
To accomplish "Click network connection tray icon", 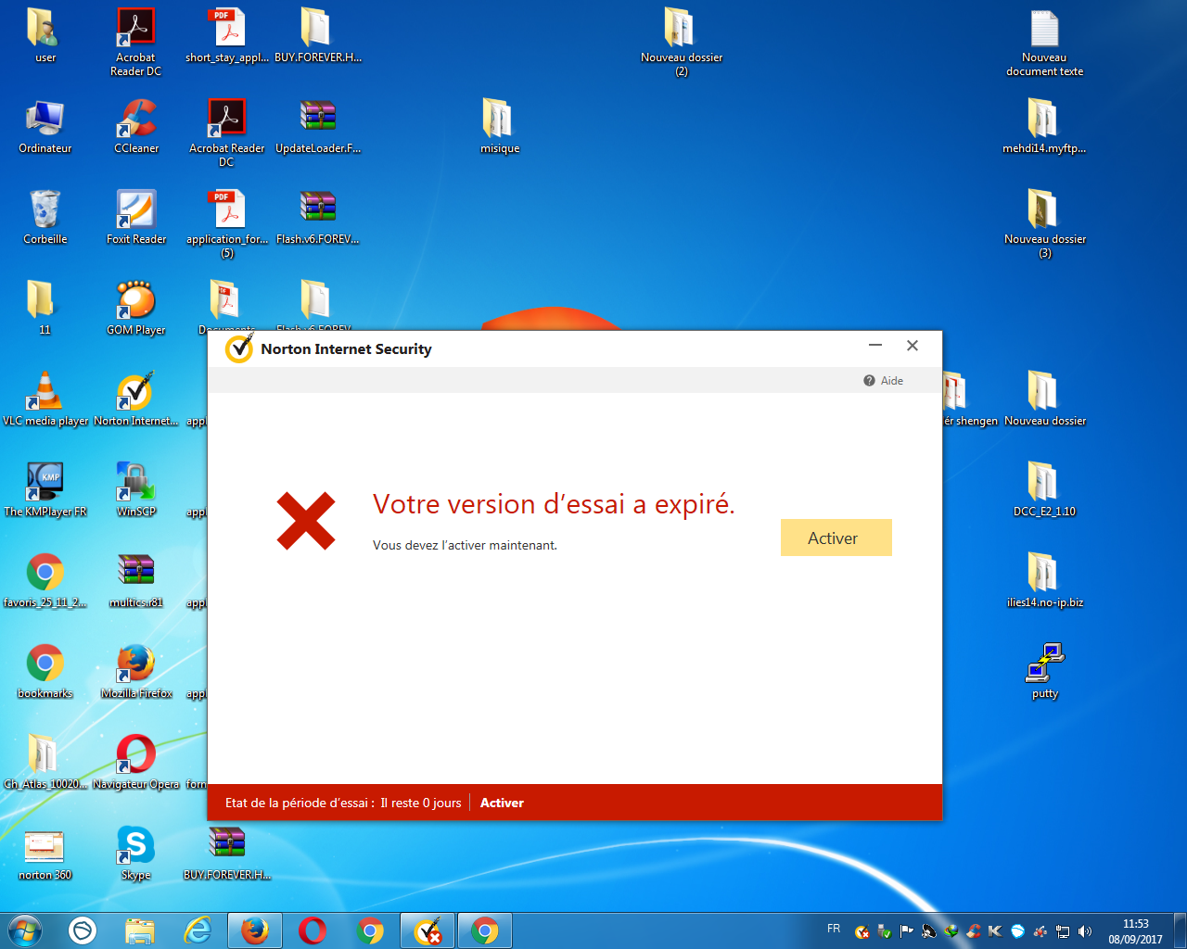I will pos(1063,931).
